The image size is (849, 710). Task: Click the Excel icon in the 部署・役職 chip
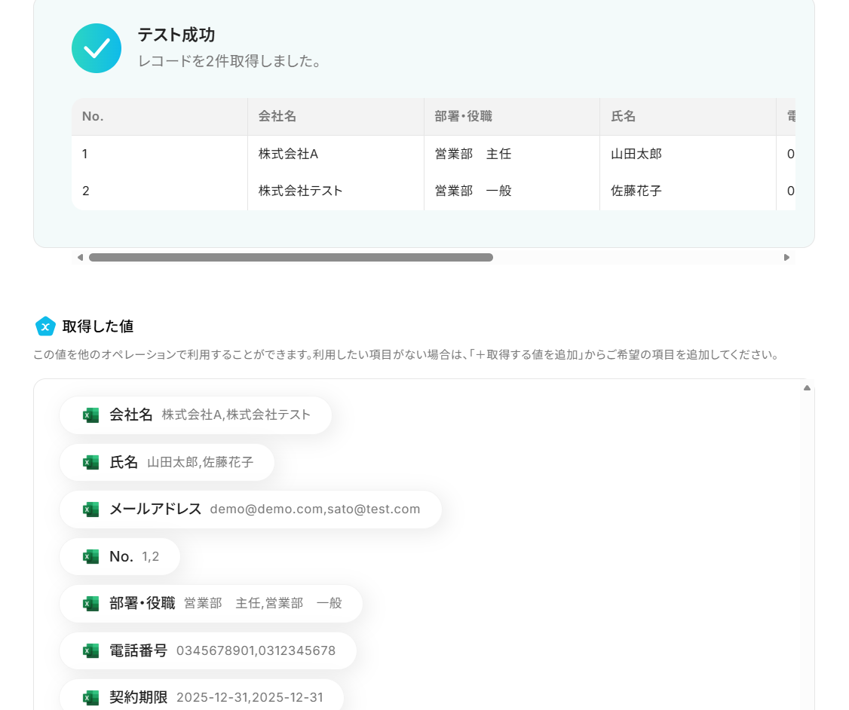pos(91,604)
